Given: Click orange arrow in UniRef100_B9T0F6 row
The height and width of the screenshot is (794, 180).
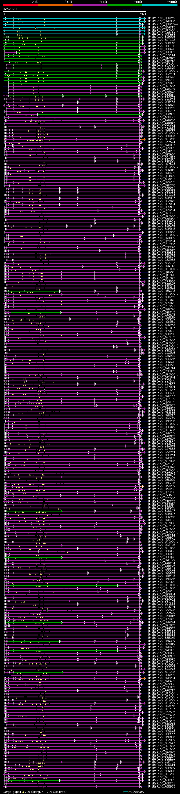Looking at the screenshot, I should point(143,139).
